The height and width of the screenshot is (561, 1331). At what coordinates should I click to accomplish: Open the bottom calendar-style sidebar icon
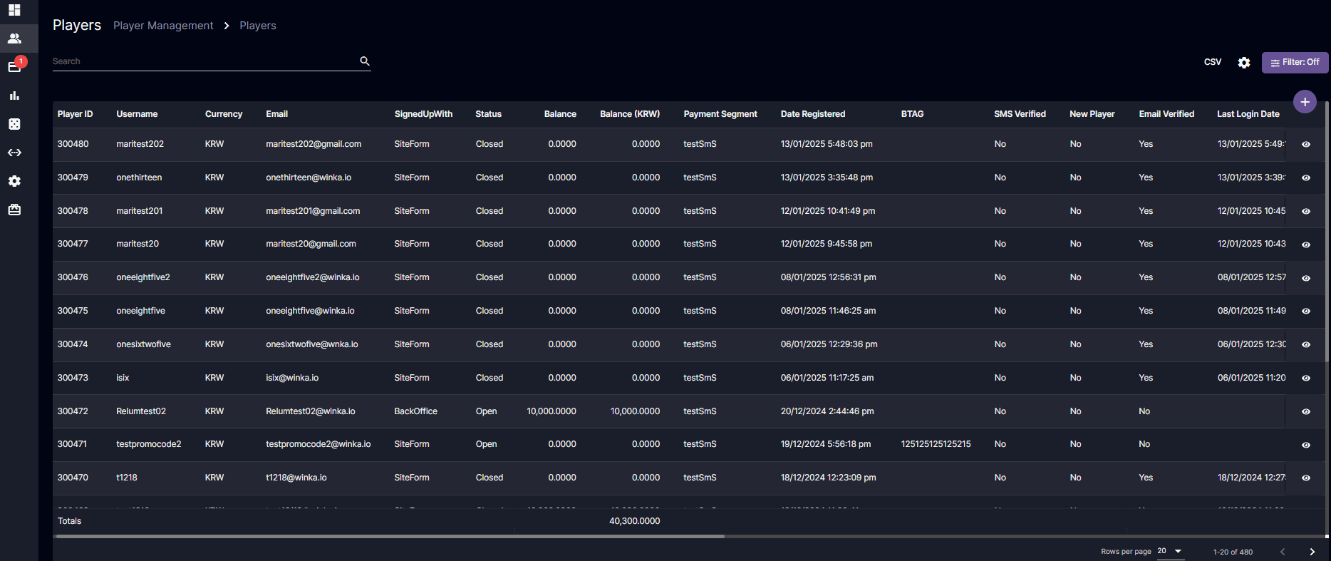(x=14, y=210)
